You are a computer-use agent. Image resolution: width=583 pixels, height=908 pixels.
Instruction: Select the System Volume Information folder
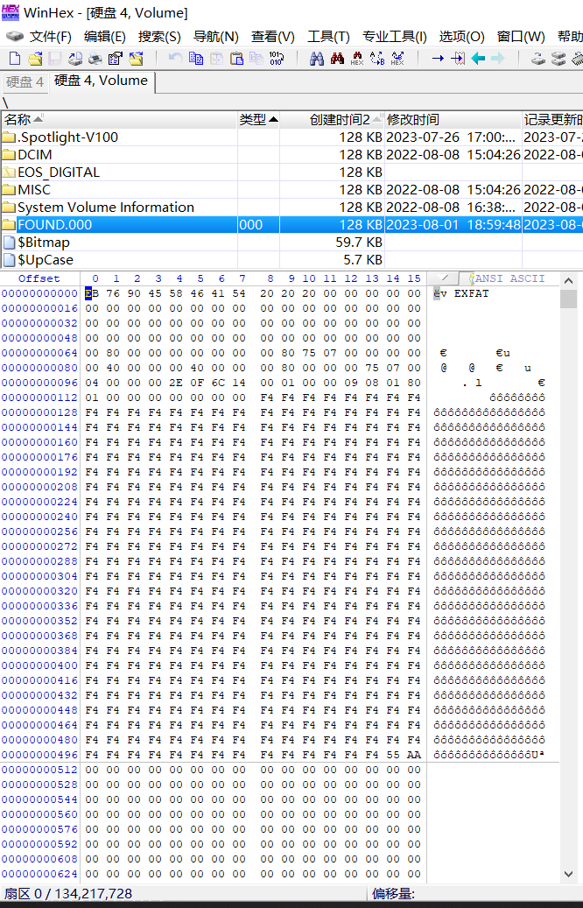tap(291, 208)
